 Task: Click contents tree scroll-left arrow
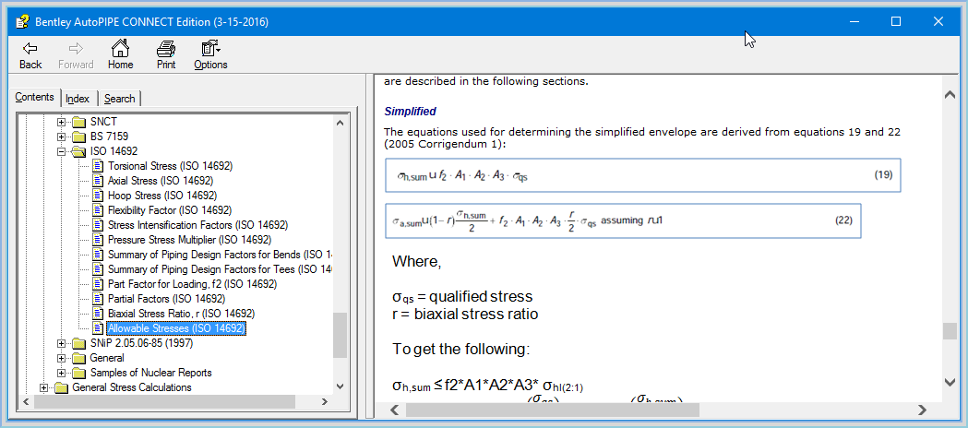pyautogui.click(x=24, y=402)
